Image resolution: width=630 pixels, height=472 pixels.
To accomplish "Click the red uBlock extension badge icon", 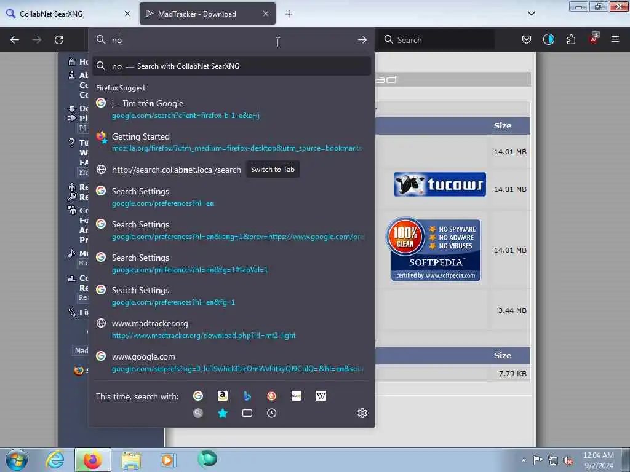I will click(594, 39).
